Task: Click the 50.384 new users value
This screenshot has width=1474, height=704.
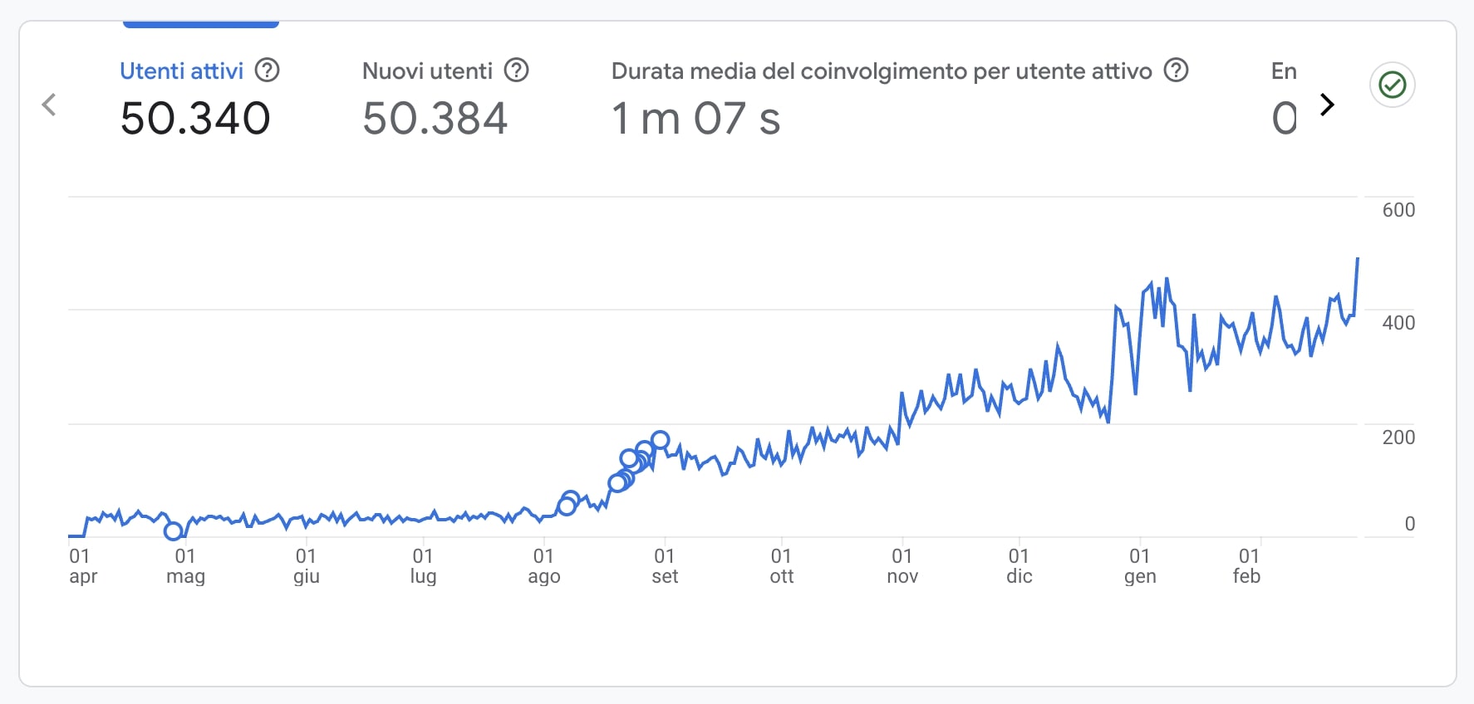Action: (x=435, y=118)
